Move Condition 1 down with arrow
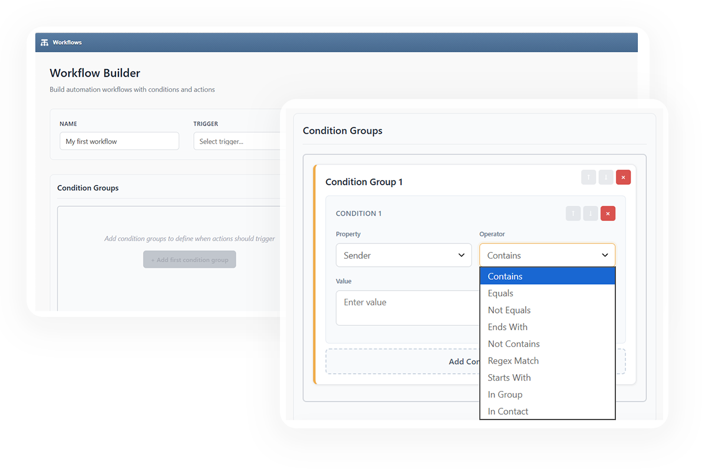 click(x=591, y=213)
